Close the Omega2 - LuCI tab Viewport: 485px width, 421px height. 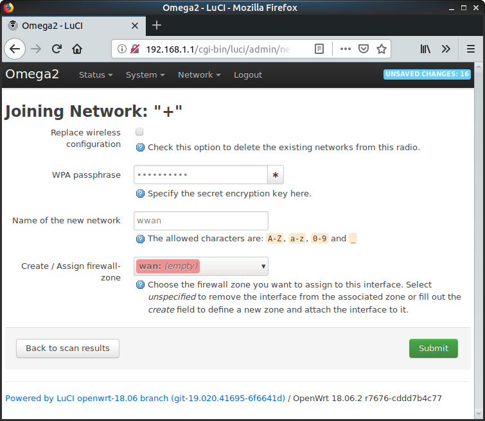click(x=134, y=26)
